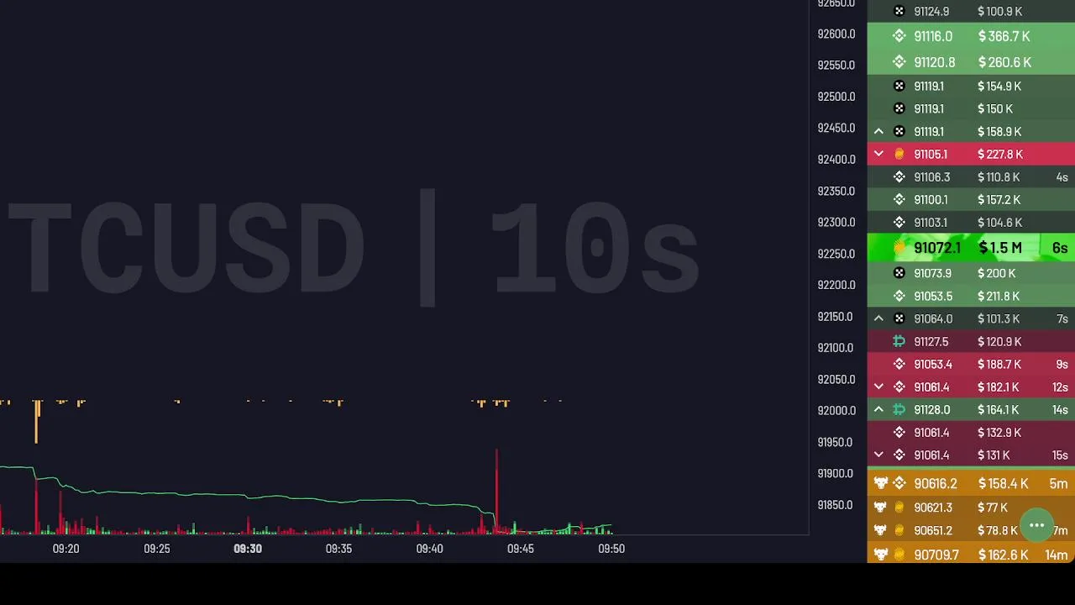Click the $158.4 K amount
Screen dimensions: 1075x605
click(x=1004, y=484)
